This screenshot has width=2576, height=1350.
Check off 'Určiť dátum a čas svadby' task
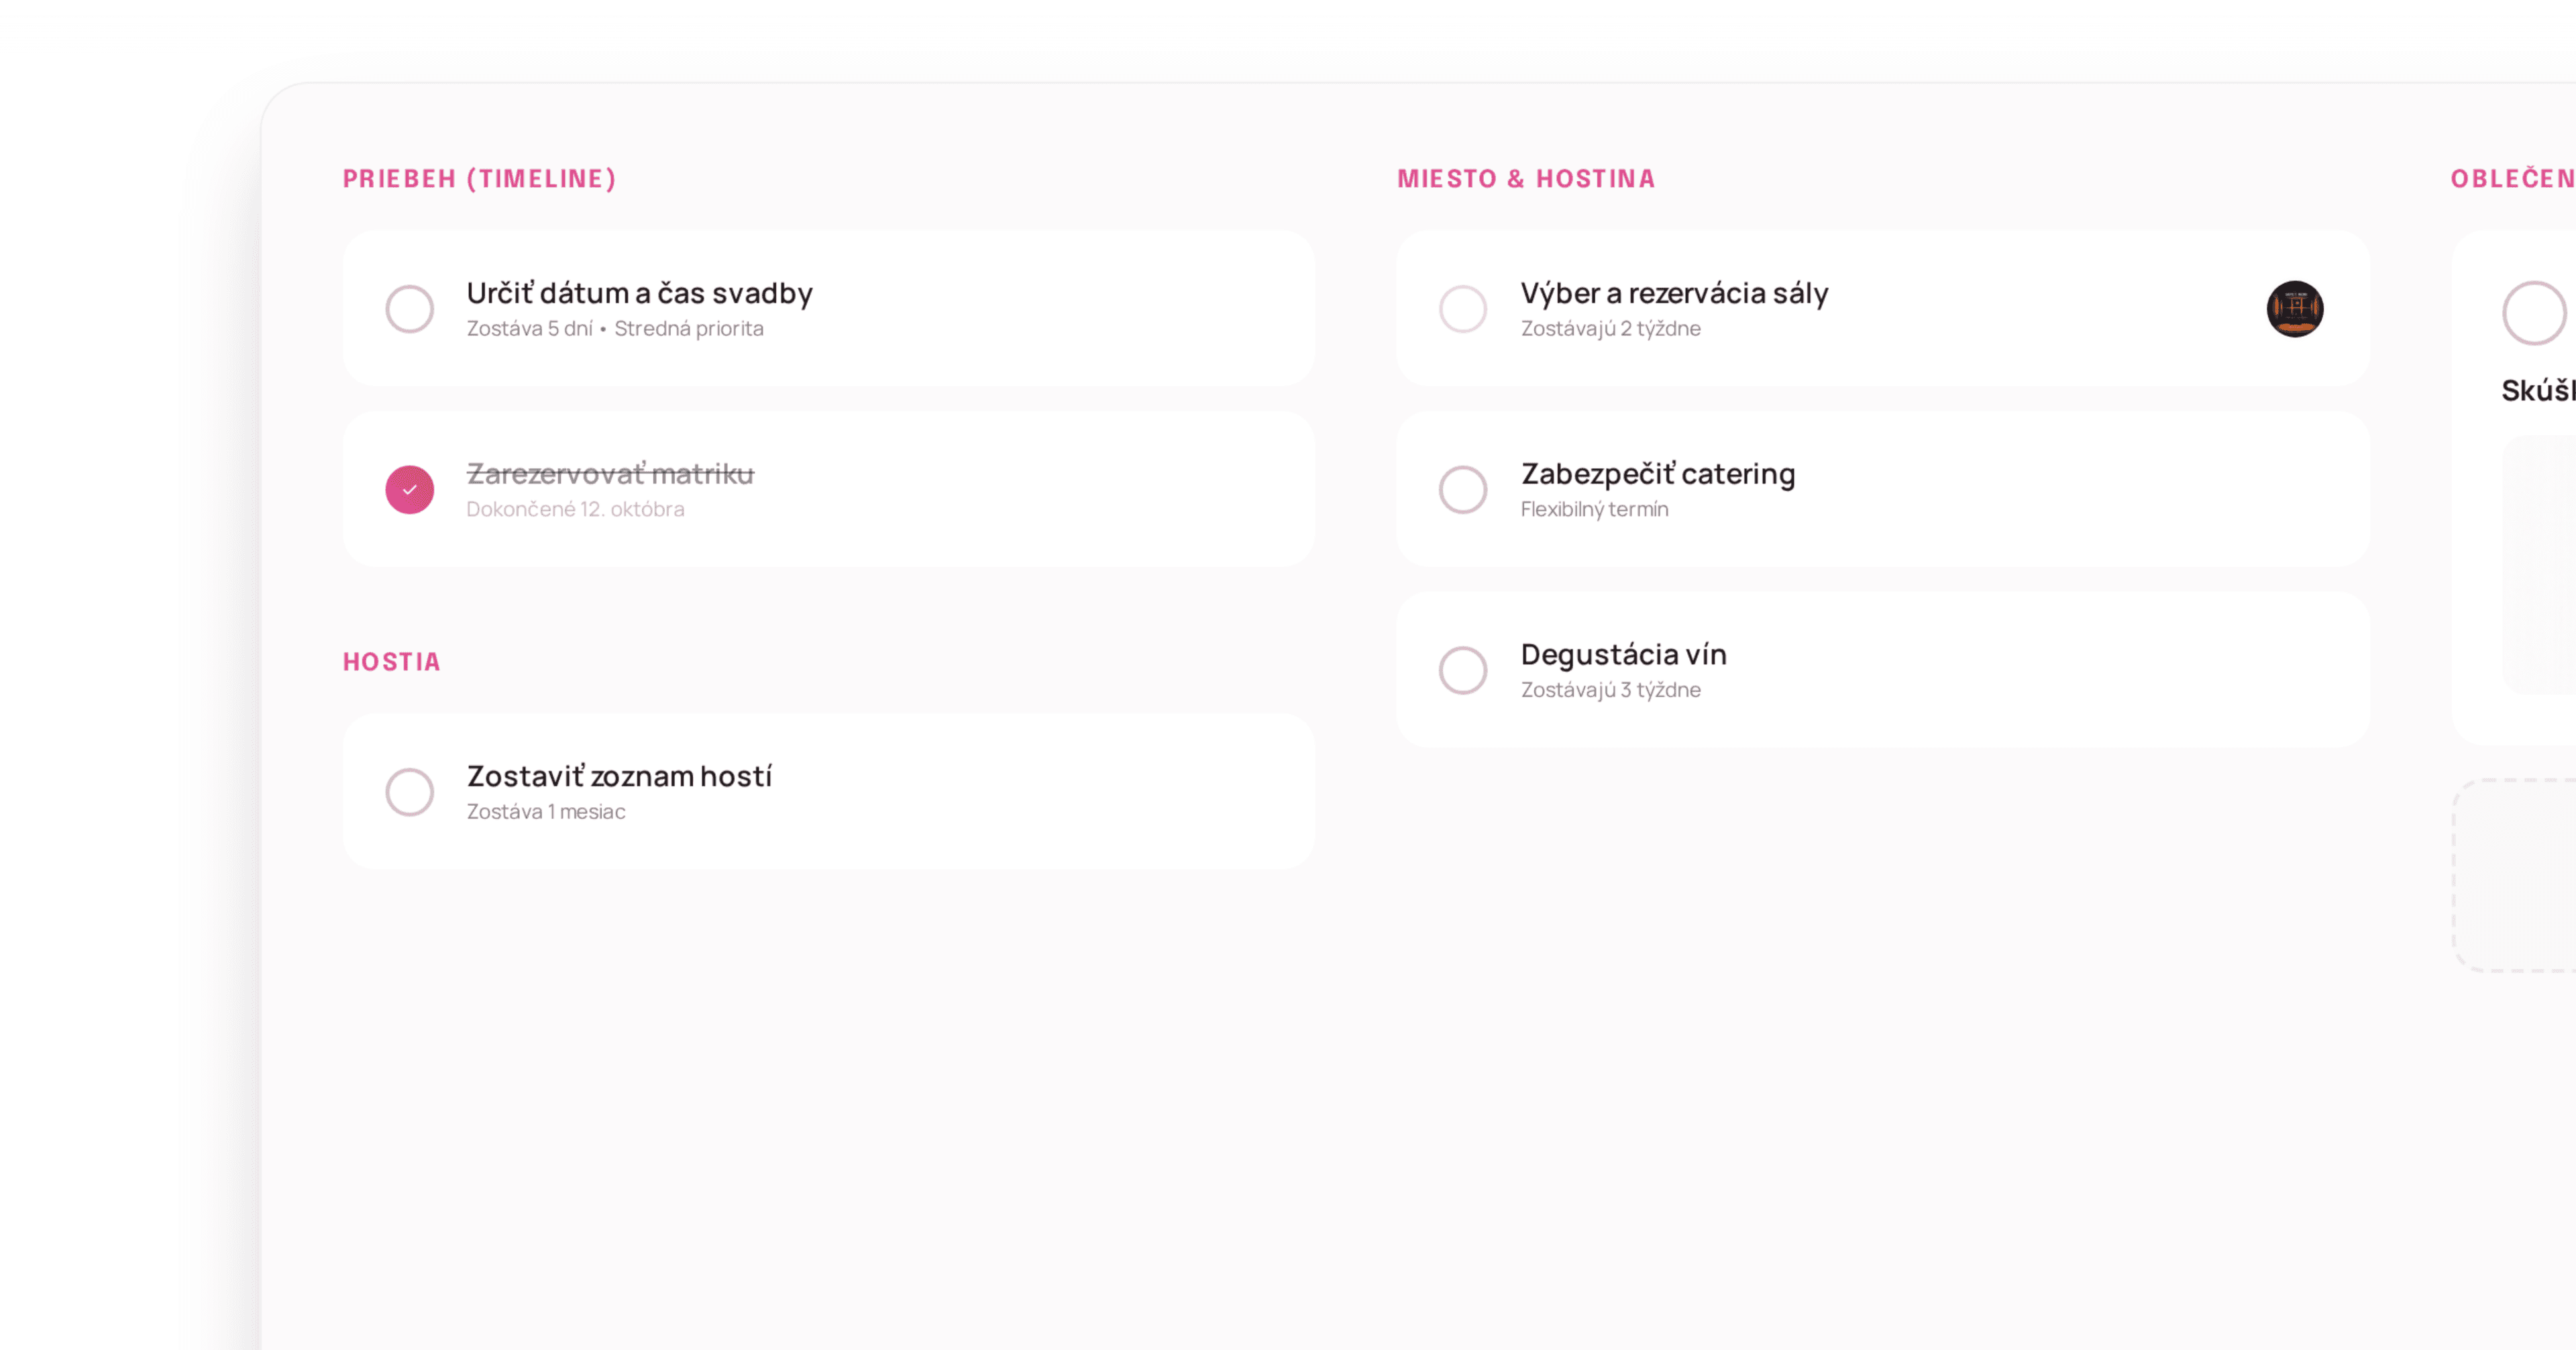(x=410, y=309)
